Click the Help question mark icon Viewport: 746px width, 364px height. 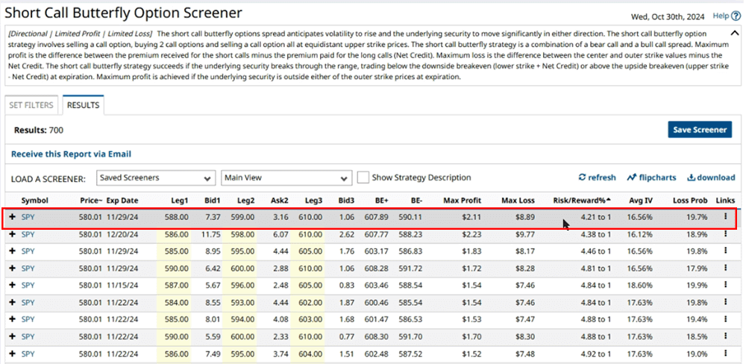pos(735,16)
